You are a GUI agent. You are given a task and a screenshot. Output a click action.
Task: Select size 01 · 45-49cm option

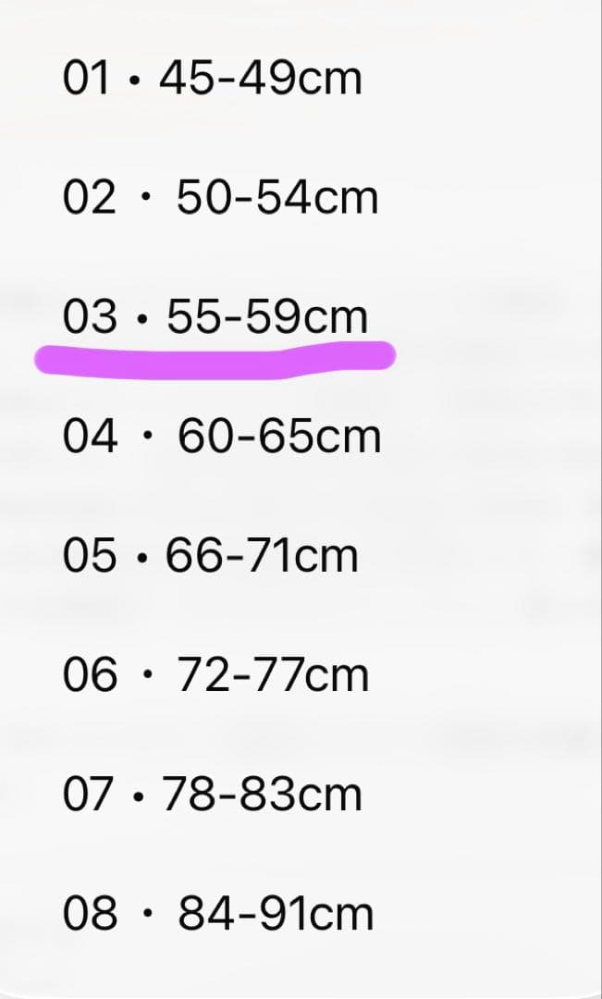(212, 79)
